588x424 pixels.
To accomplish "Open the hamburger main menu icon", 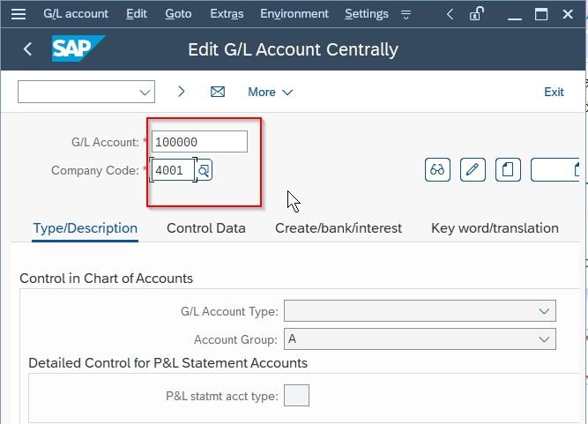I will pyautogui.click(x=18, y=14).
